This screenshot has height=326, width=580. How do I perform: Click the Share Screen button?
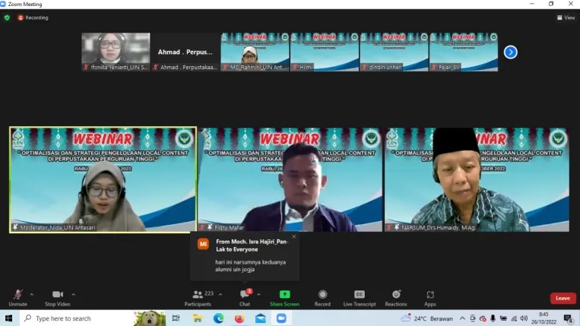pos(284,298)
